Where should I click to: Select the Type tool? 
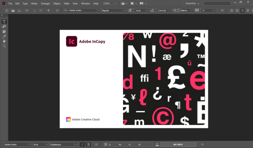pyautogui.click(x=4, y=22)
